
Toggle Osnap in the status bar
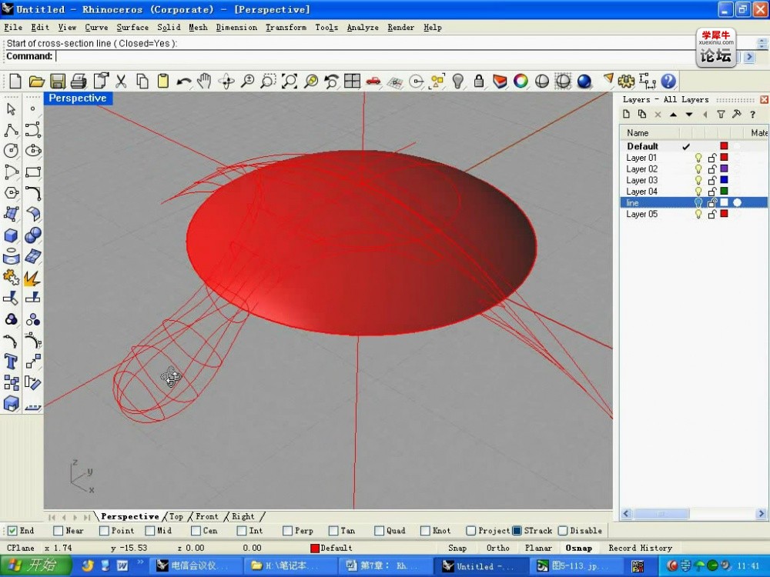[578, 548]
